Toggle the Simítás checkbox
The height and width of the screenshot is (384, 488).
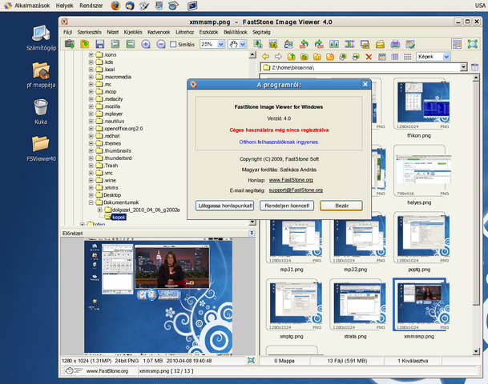(174, 44)
